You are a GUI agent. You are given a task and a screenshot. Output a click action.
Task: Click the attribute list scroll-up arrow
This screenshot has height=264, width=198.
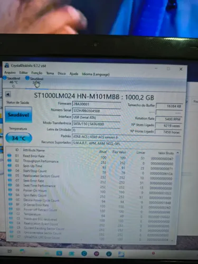click(177, 153)
